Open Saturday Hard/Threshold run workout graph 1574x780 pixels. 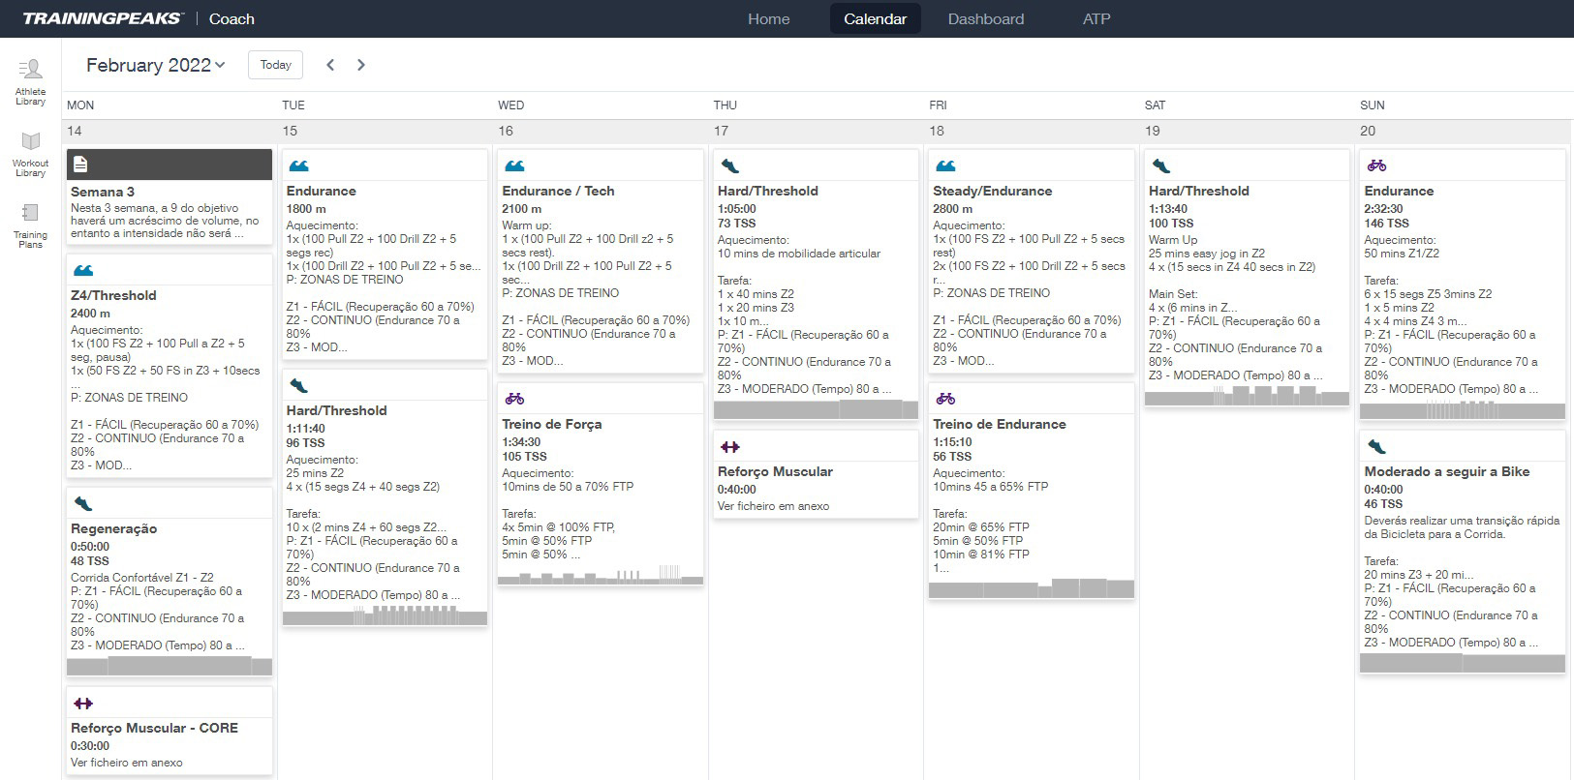pos(1247,395)
